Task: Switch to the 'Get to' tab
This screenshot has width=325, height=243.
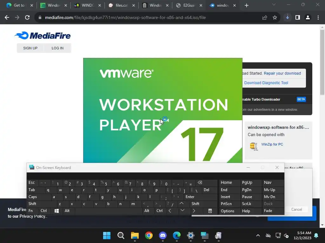Action: click(x=19, y=5)
